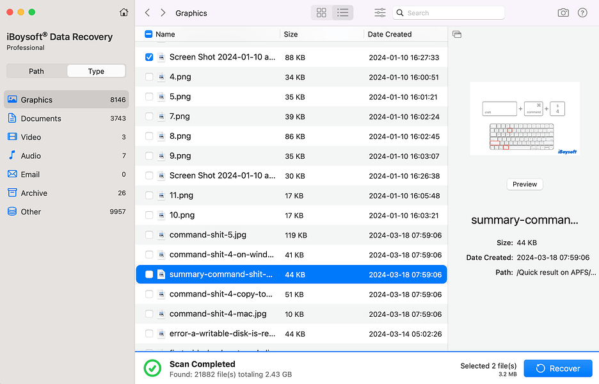Select the Graphics category

point(67,99)
